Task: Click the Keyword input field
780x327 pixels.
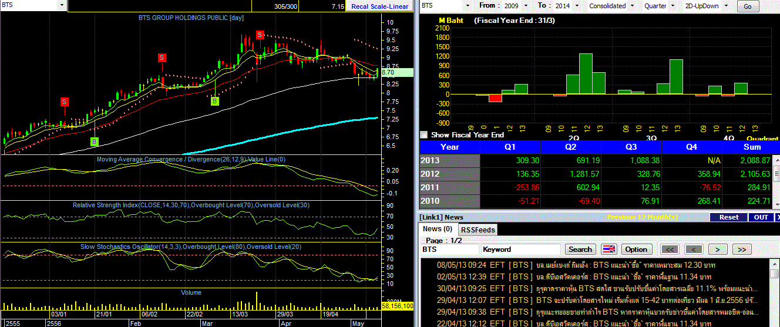Action: pyautogui.click(x=520, y=249)
